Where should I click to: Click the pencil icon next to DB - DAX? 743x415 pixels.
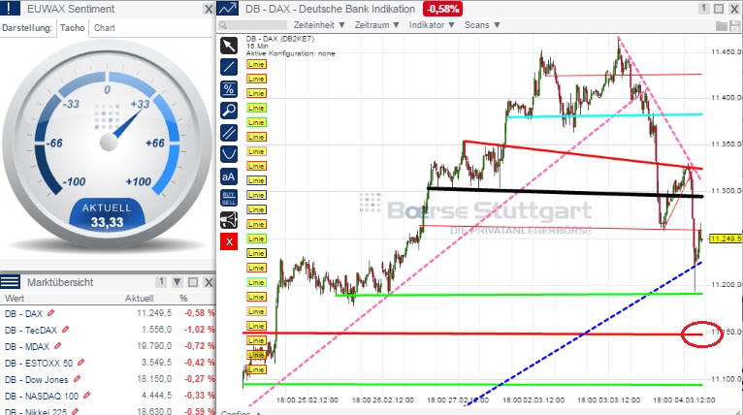[50, 313]
